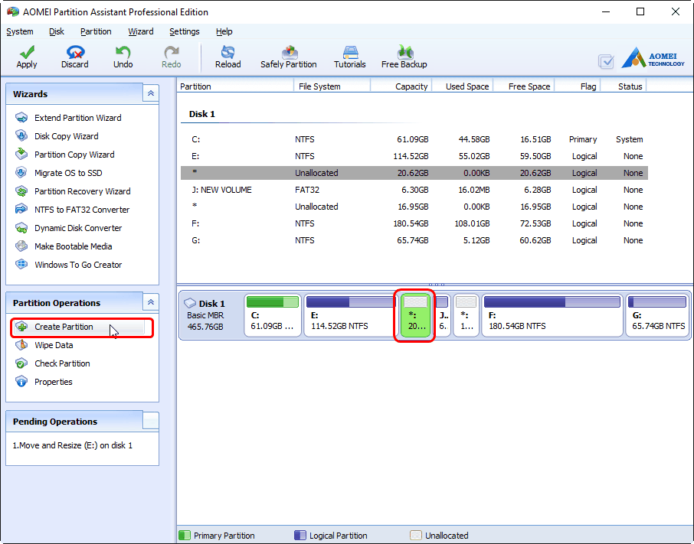Viewport: 694px width, 544px height.
Task: Click the Wipe Data link
Action: click(x=54, y=345)
